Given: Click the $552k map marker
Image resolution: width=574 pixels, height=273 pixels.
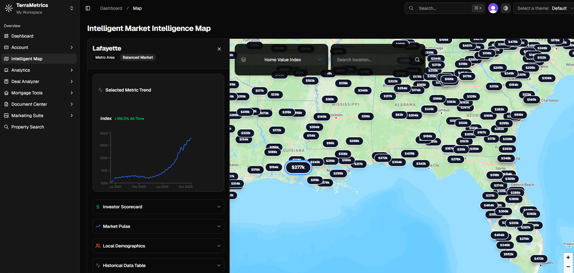Looking at the screenshot, I should pyautogui.click(x=509, y=254).
